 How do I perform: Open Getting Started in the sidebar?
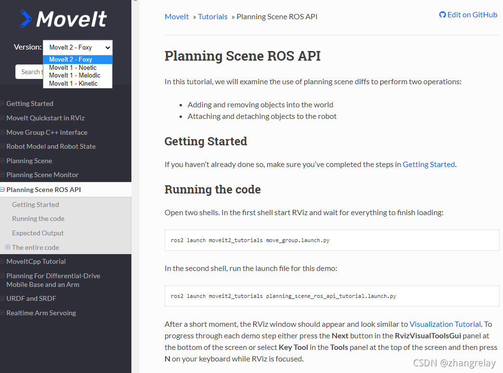(30, 103)
